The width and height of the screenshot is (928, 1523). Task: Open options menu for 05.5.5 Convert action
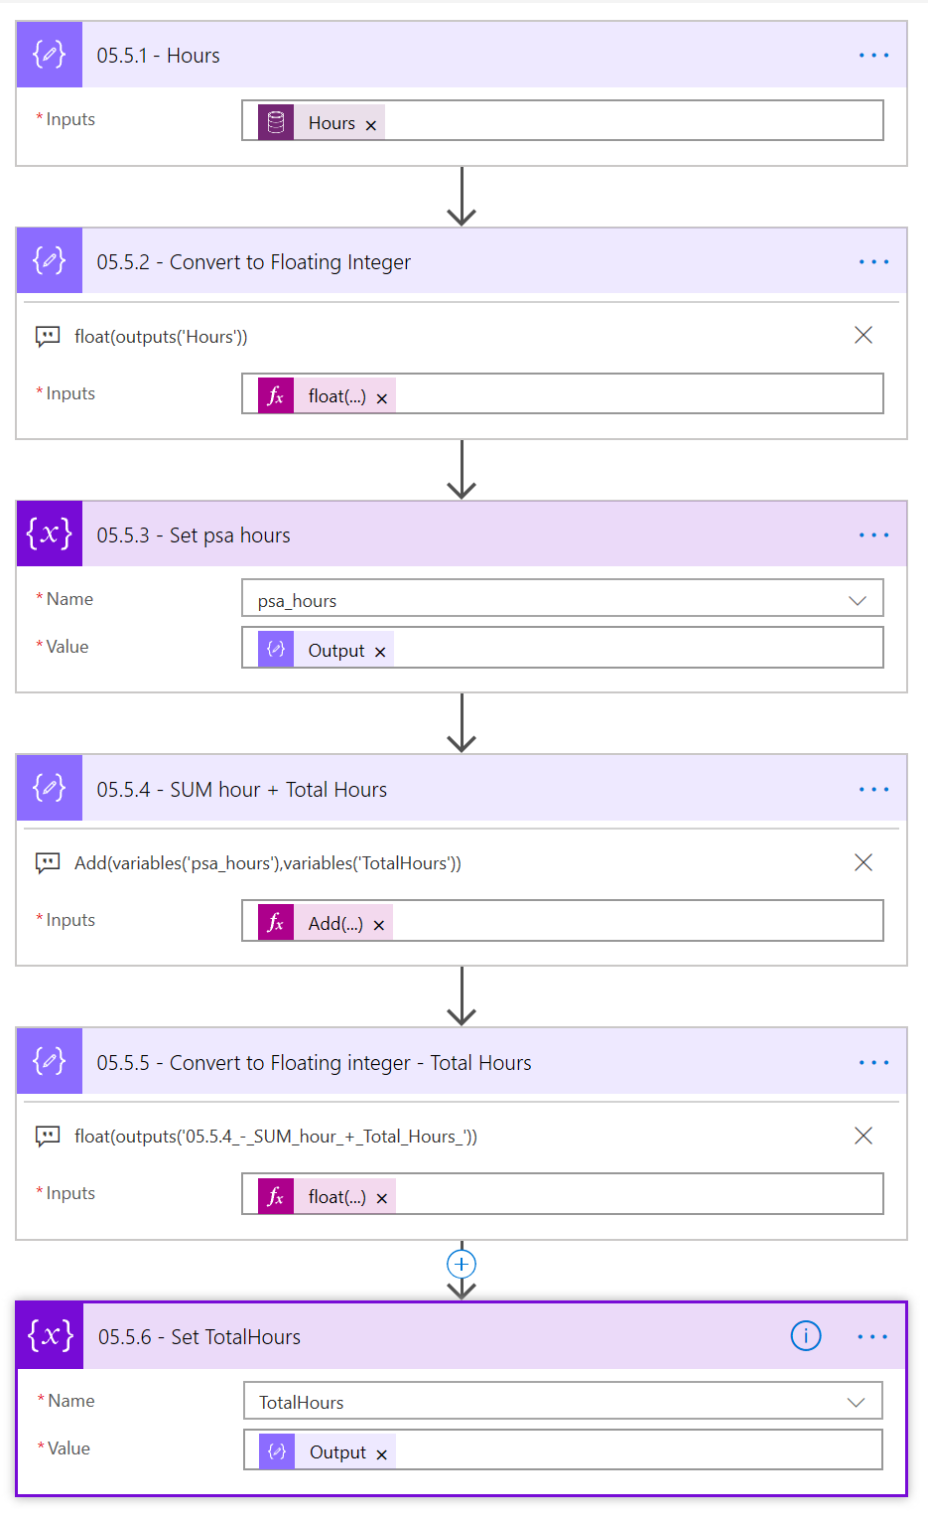[x=873, y=1063]
